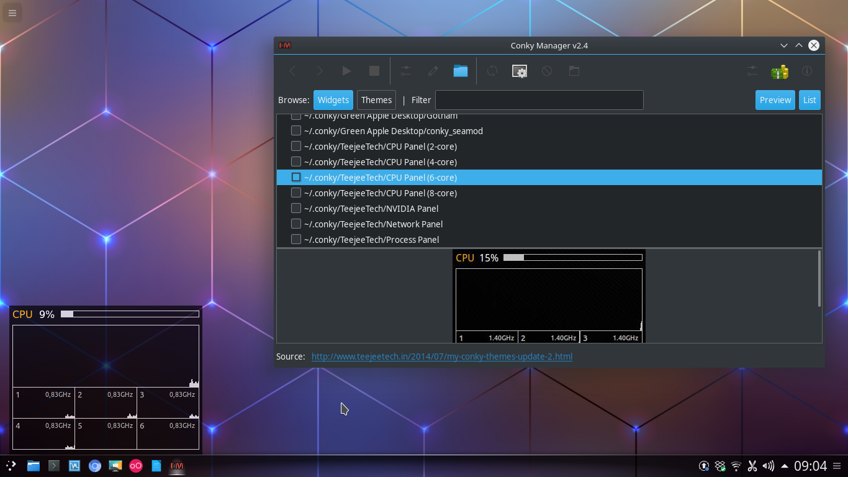Open the teejeetech.in source link
848x477 pixels.
(x=441, y=356)
